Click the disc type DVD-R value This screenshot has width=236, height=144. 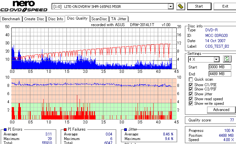pyautogui.click(x=212, y=30)
